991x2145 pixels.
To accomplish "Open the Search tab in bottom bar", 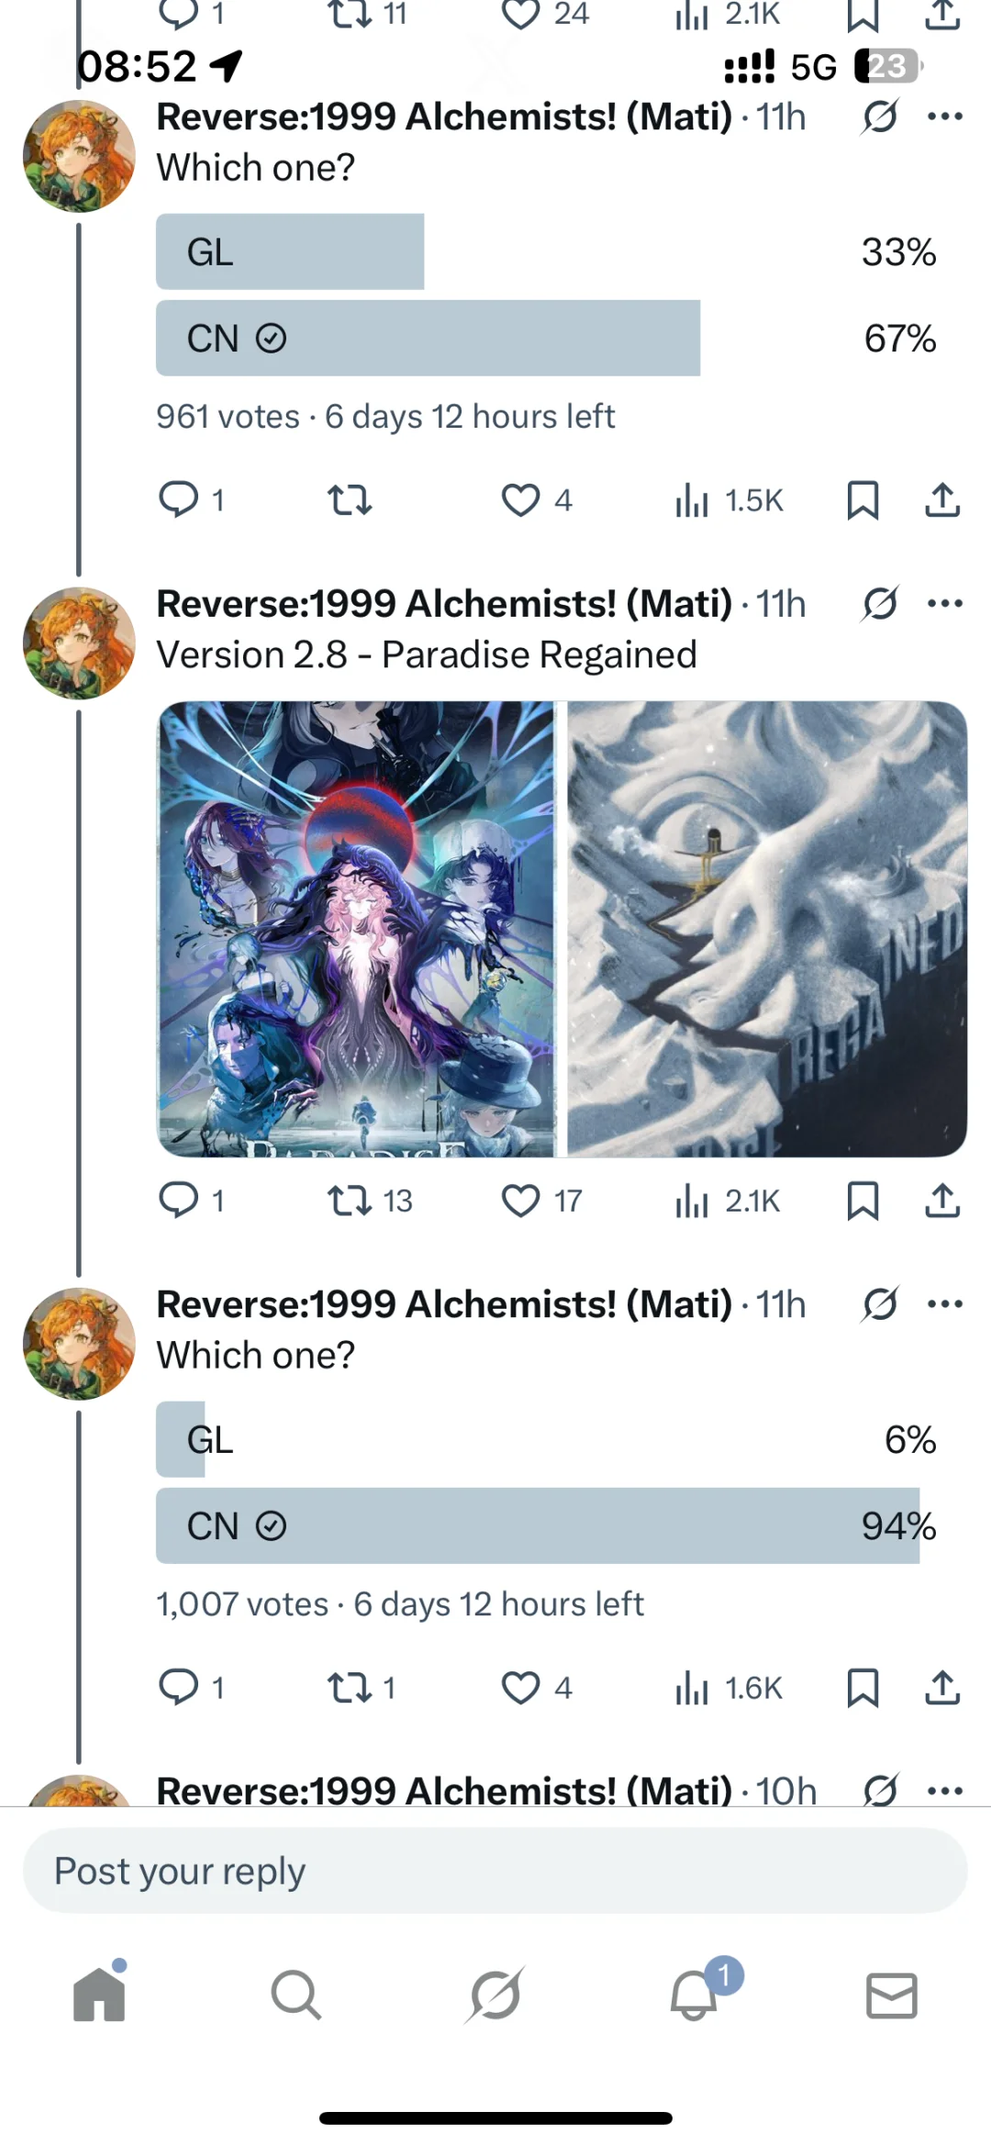I will [295, 1995].
